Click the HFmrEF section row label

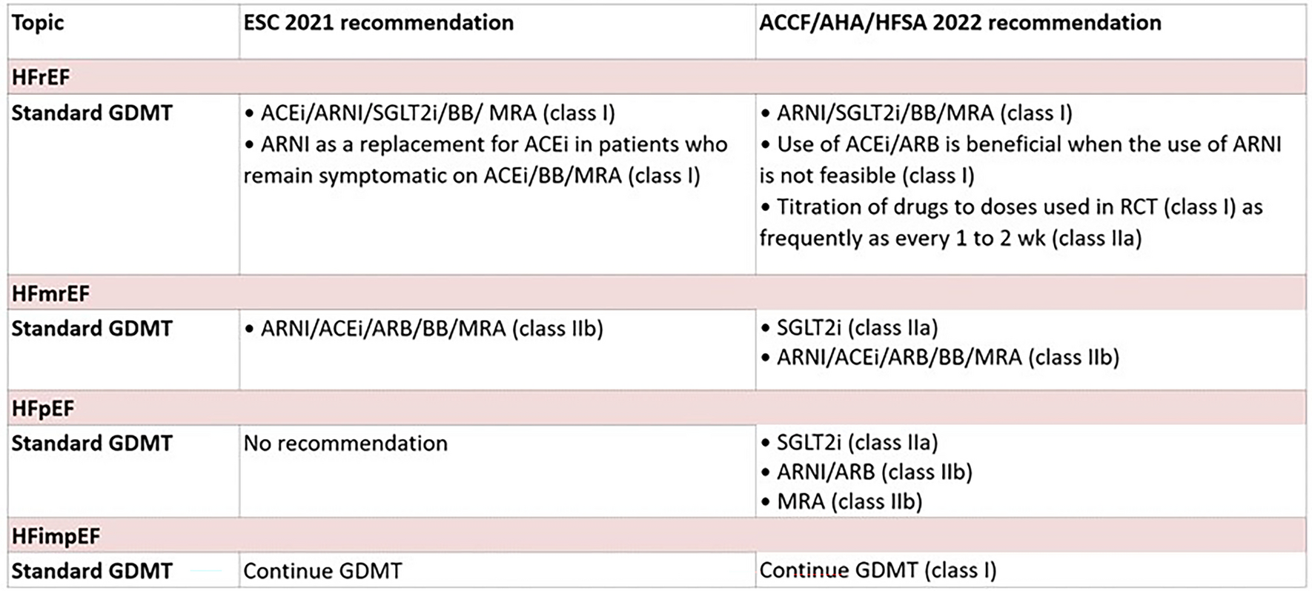(50, 293)
